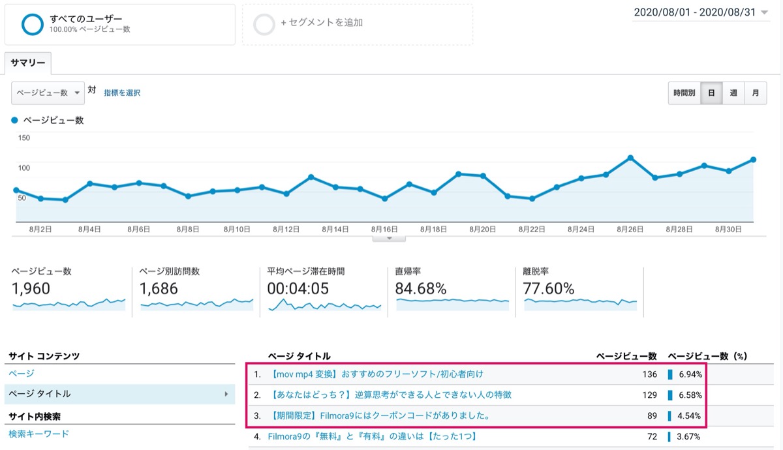Click the 離脱率 77.60% metric card

580,291
